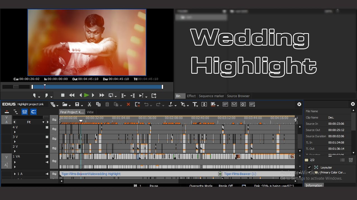Expand track 3 V
The image size is (357, 200).
click(x=15, y=142)
